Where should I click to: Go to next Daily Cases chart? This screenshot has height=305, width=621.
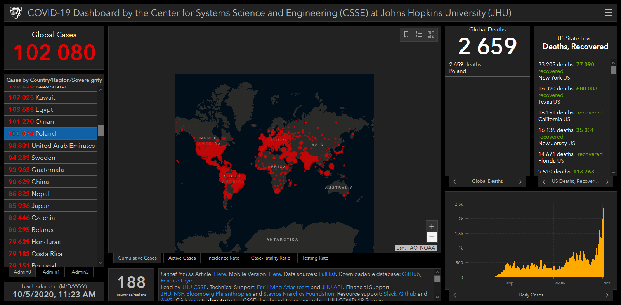(607, 295)
